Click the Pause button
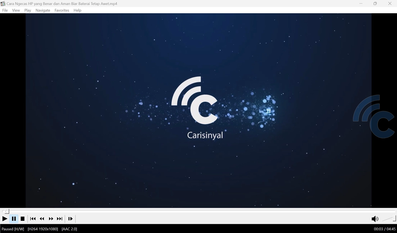 click(14, 219)
